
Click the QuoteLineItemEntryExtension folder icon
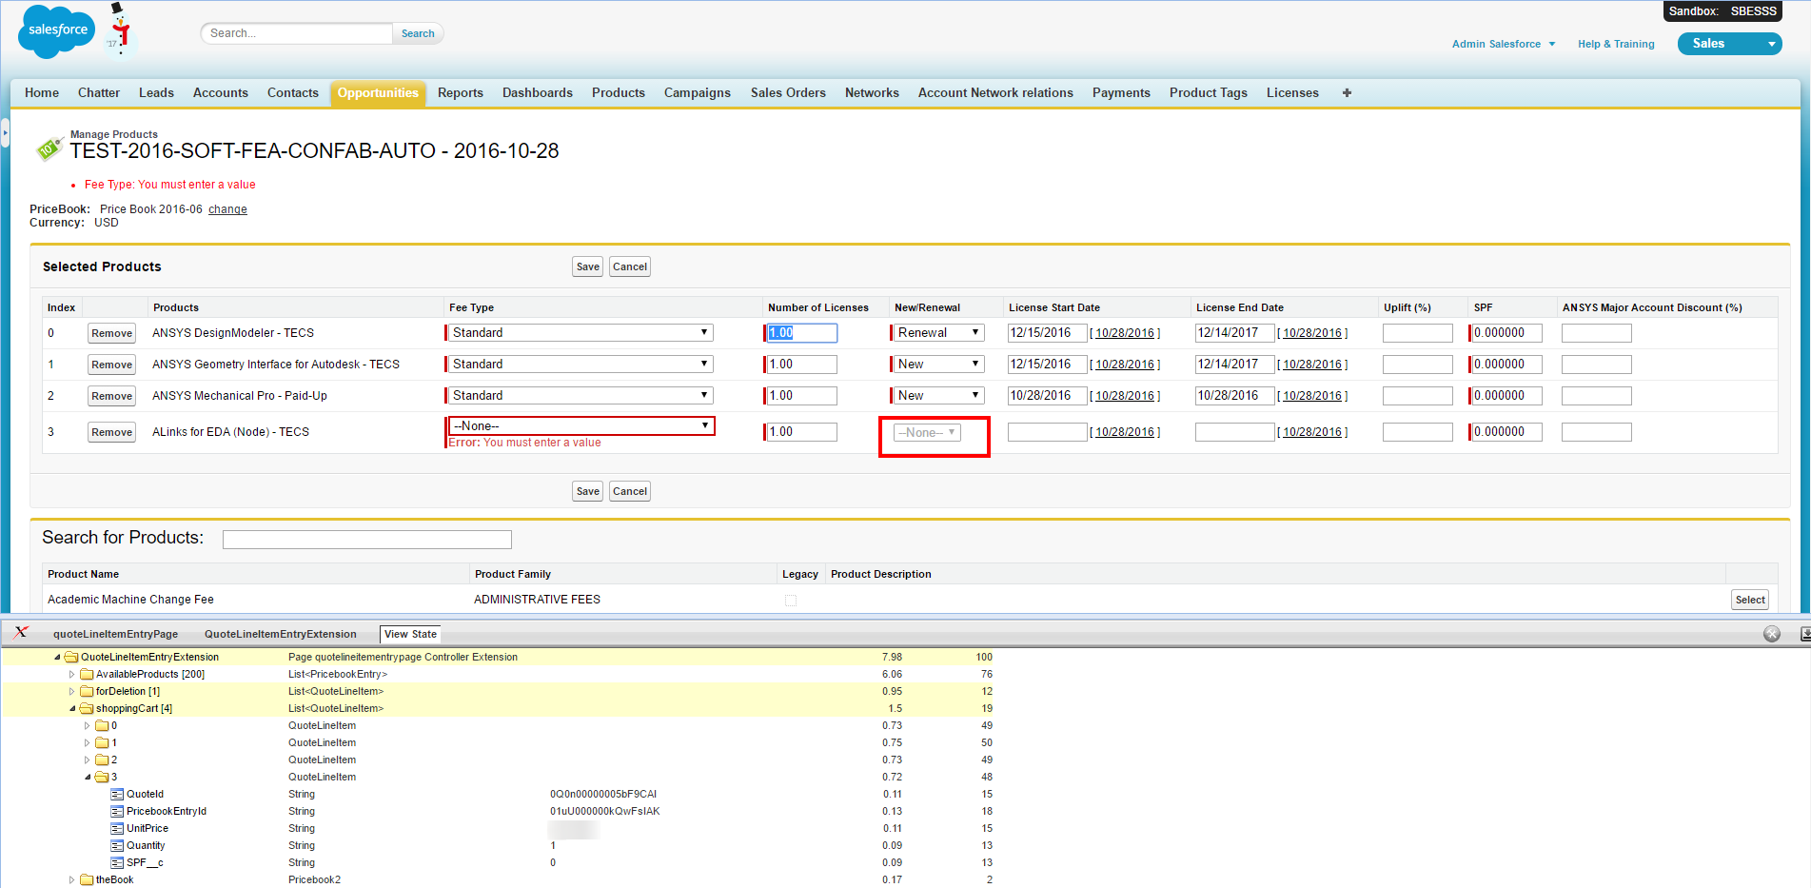click(71, 657)
